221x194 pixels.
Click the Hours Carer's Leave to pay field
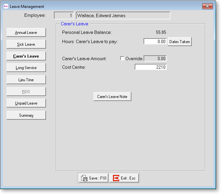[155, 42]
